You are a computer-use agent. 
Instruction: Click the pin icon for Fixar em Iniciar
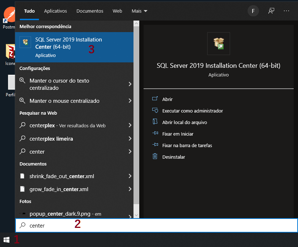[x=155, y=133]
